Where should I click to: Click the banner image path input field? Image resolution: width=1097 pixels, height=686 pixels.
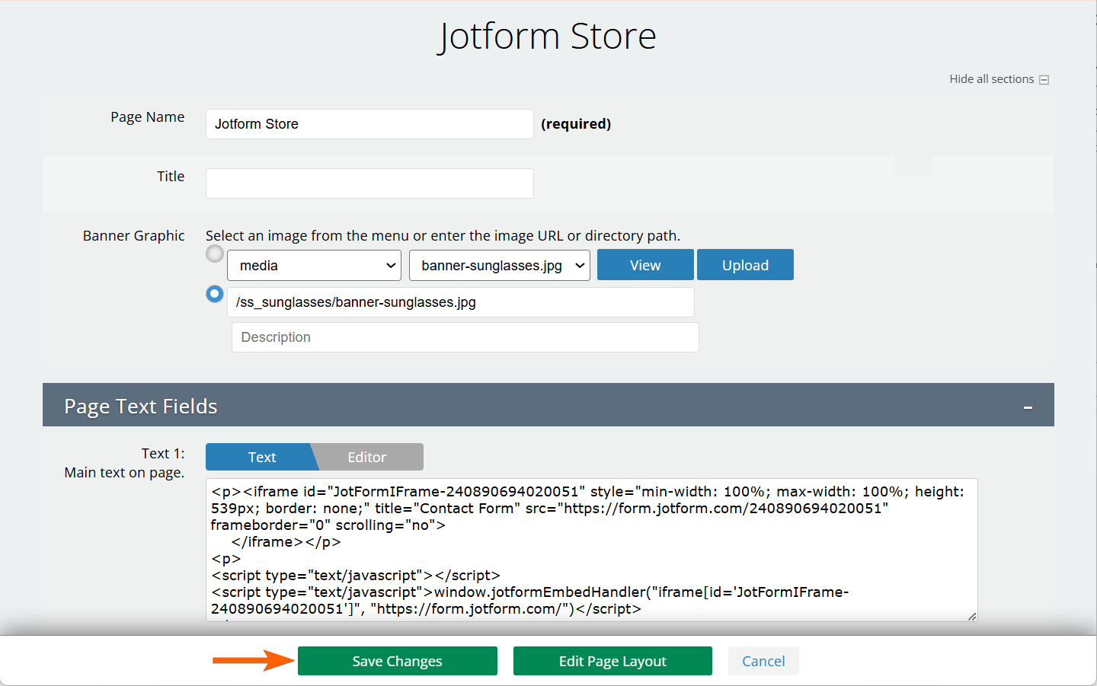(x=461, y=302)
